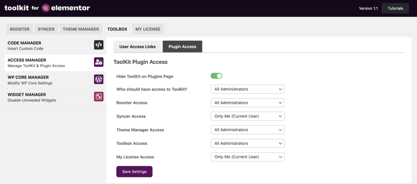The height and width of the screenshot is (184, 417).
Task: Click the 'Version 1.1' text
Action: (x=368, y=8)
